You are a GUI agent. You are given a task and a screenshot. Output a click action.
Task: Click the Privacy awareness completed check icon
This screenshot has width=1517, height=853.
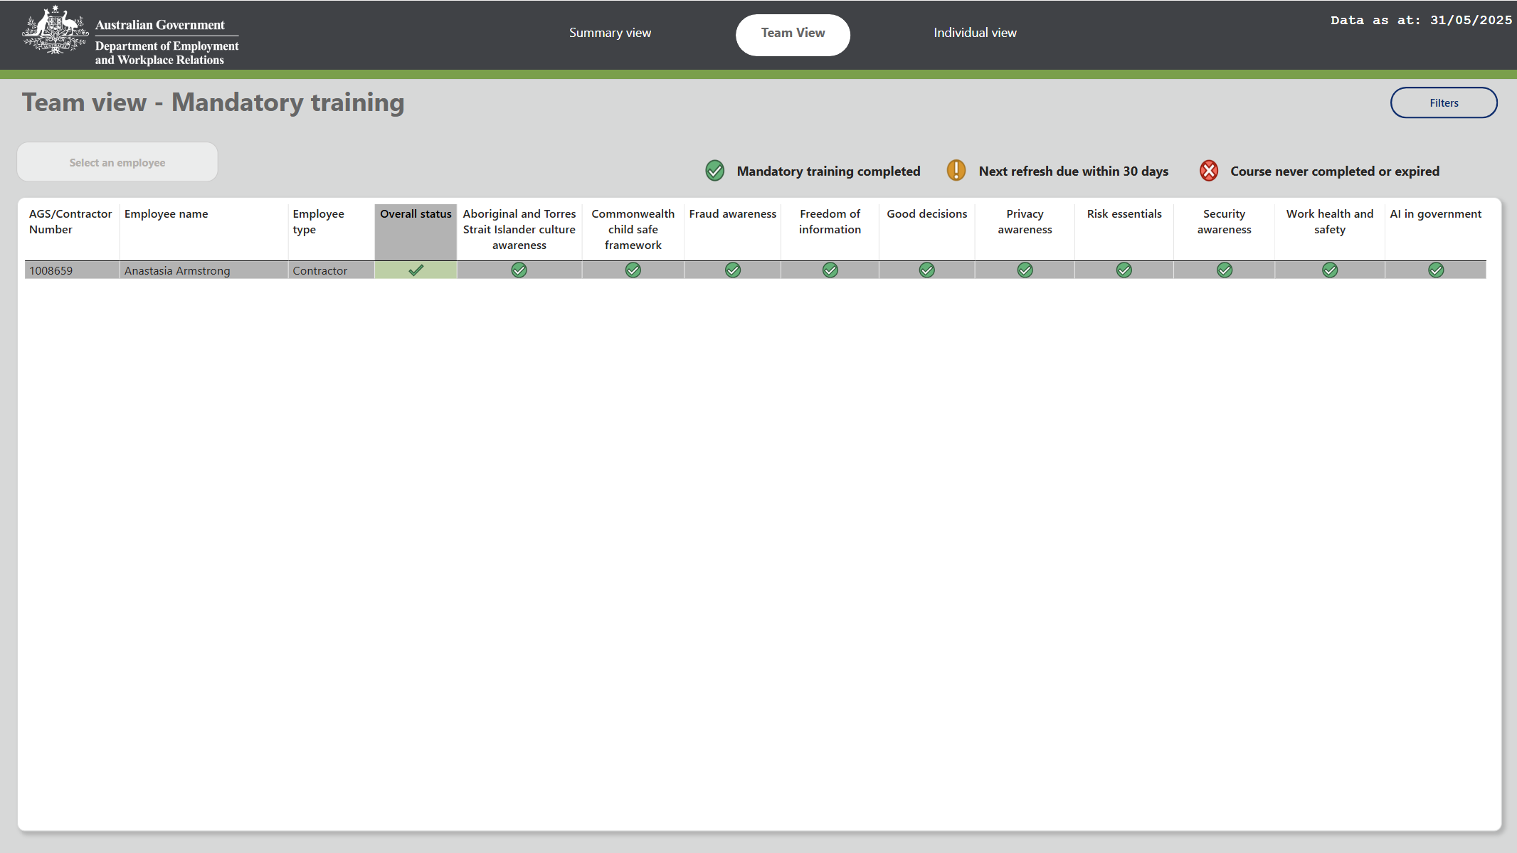tap(1025, 270)
